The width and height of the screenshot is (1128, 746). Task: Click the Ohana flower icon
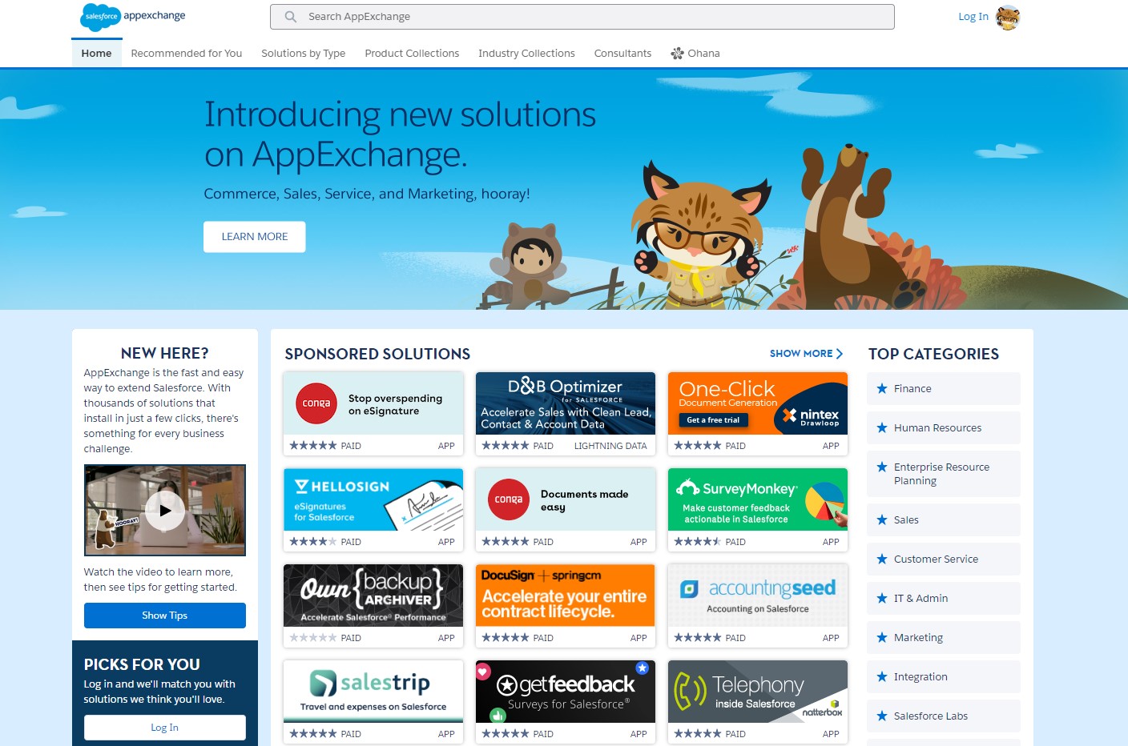pos(677,54)
